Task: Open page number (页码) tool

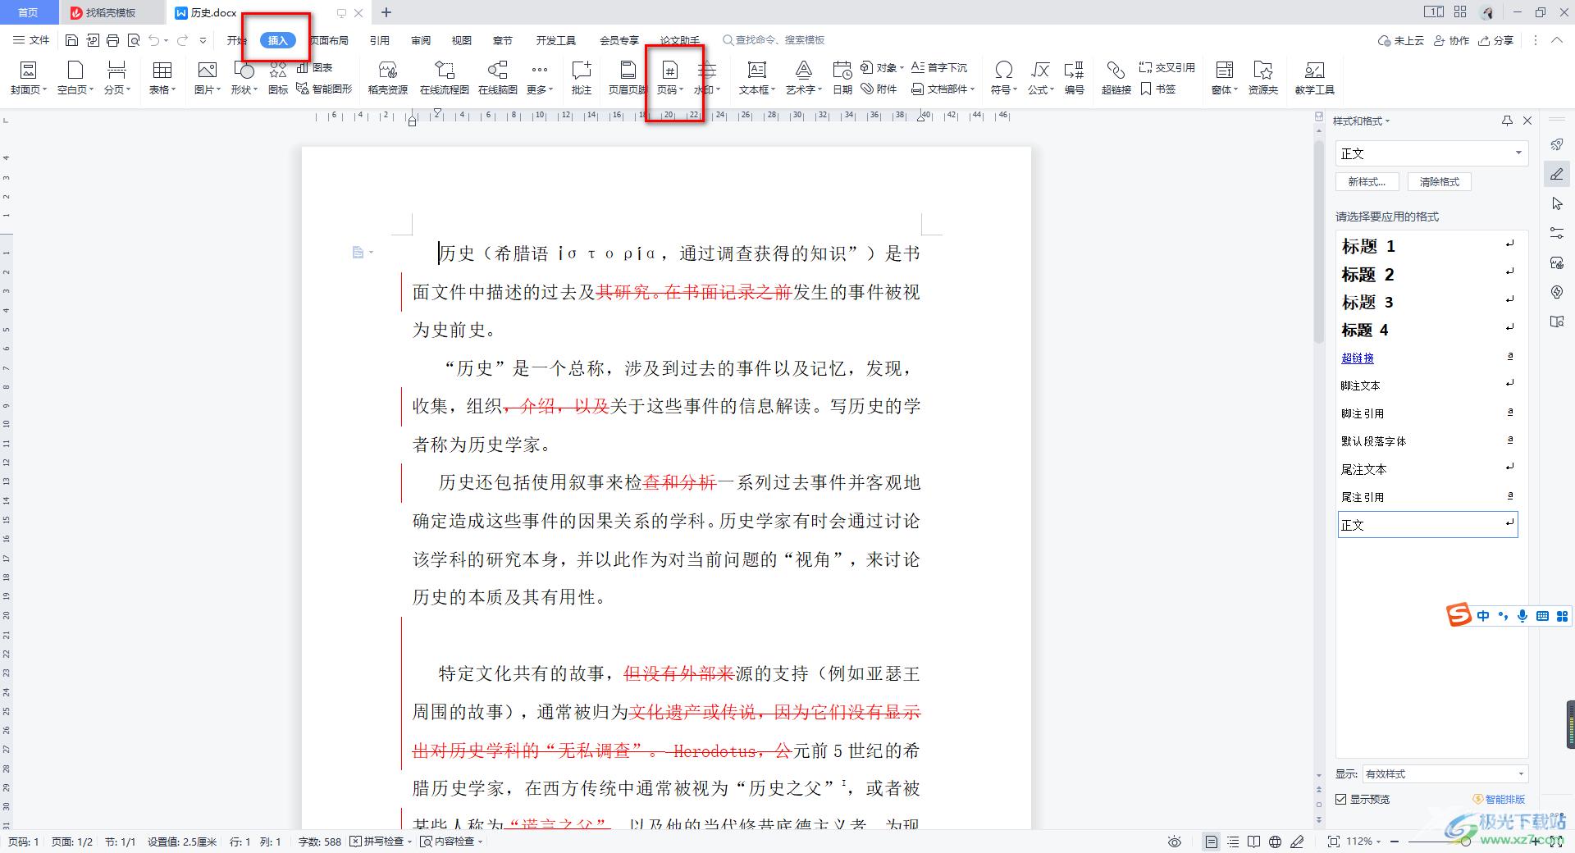Action: (670, 78)
